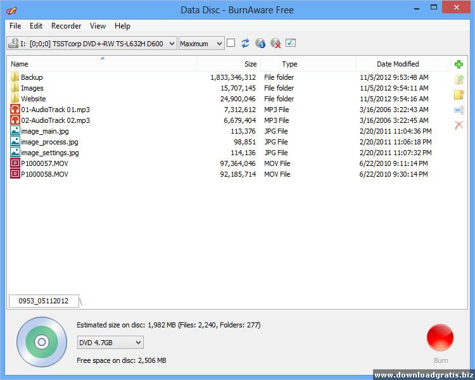Click the disc label field 0953_05112012
This screenshot has width=475, height=380.
44,301
